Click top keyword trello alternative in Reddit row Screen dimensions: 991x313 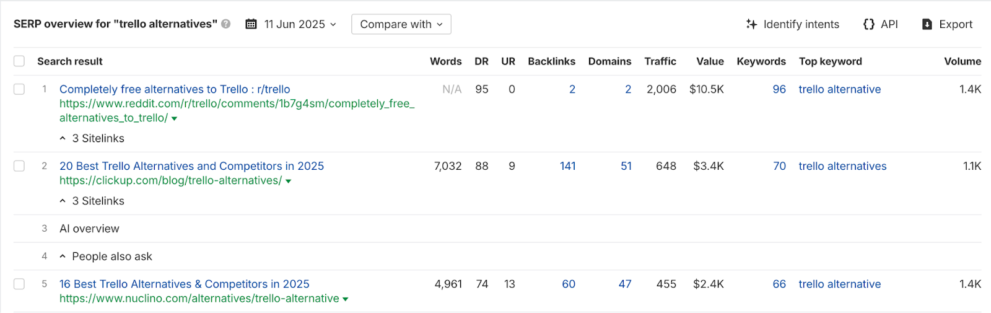(x=839, y=89)
